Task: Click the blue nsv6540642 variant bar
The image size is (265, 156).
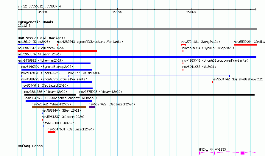Action: 57,88
